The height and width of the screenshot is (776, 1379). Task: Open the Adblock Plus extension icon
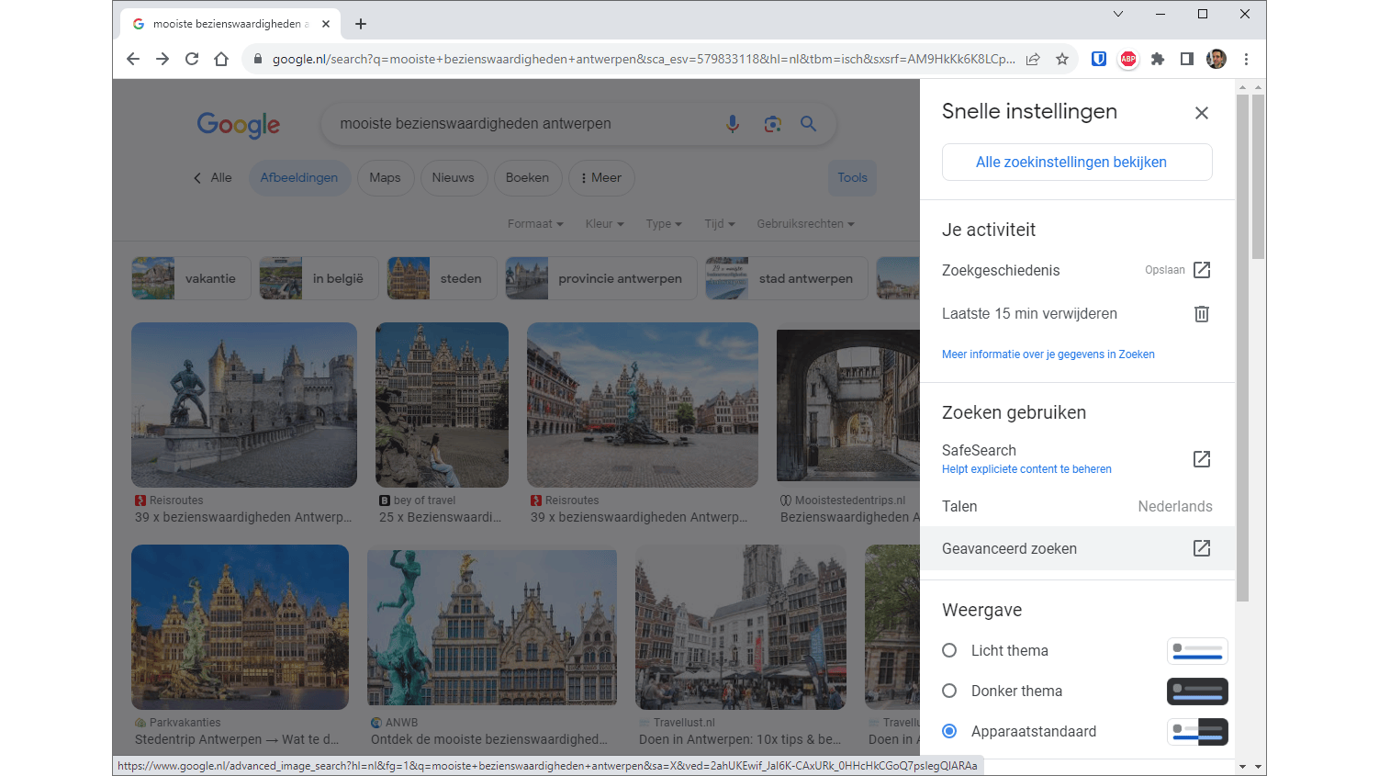coord(1127,59)
